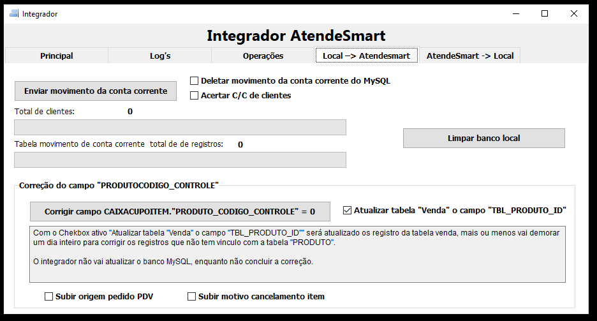Click the Integrador AtendeSmart heading
The image size is (597, 321).
click(x=296, y=35)
